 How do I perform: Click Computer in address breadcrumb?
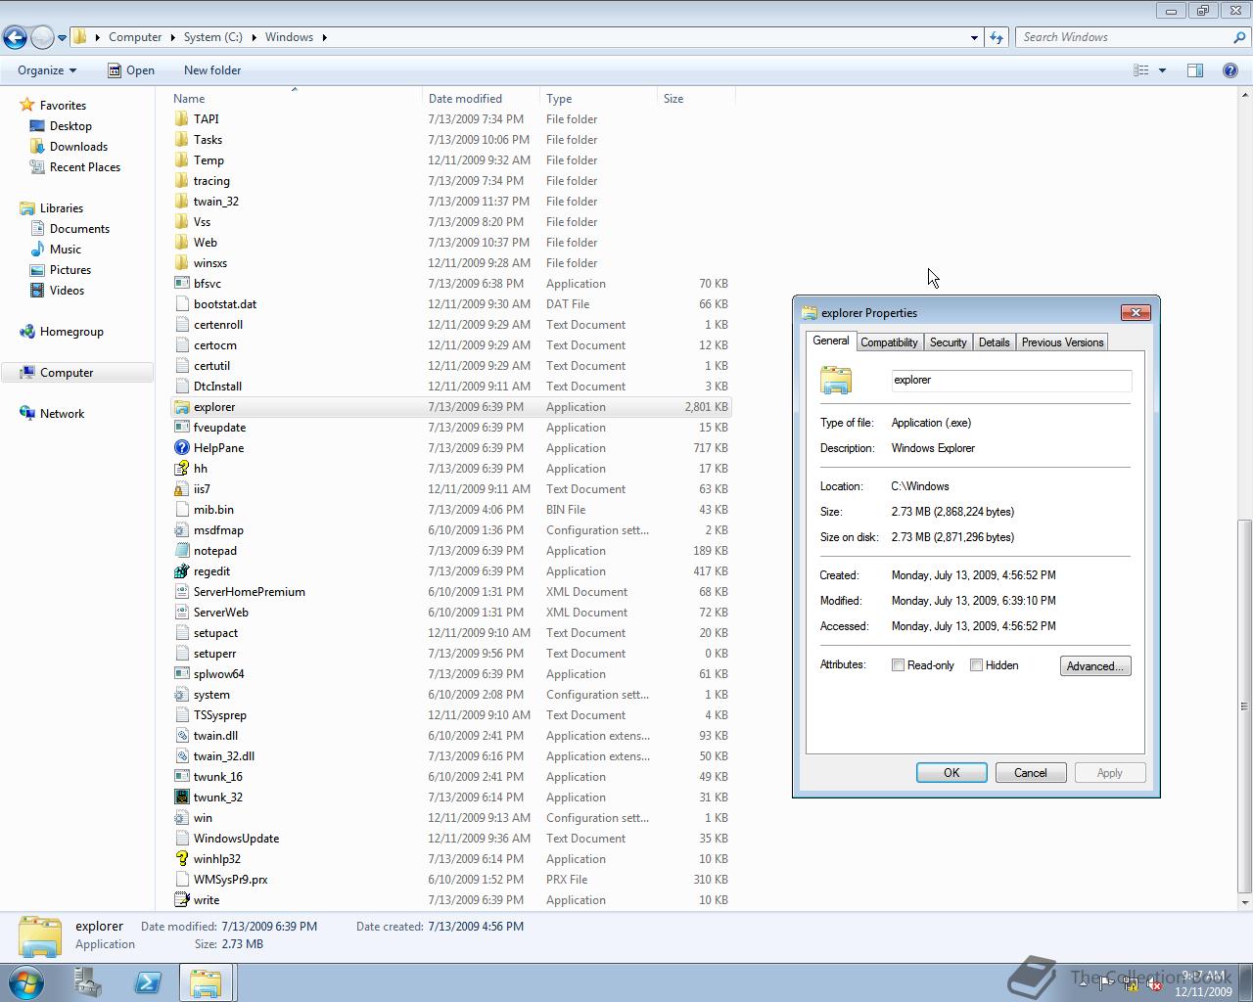[135, 37]
